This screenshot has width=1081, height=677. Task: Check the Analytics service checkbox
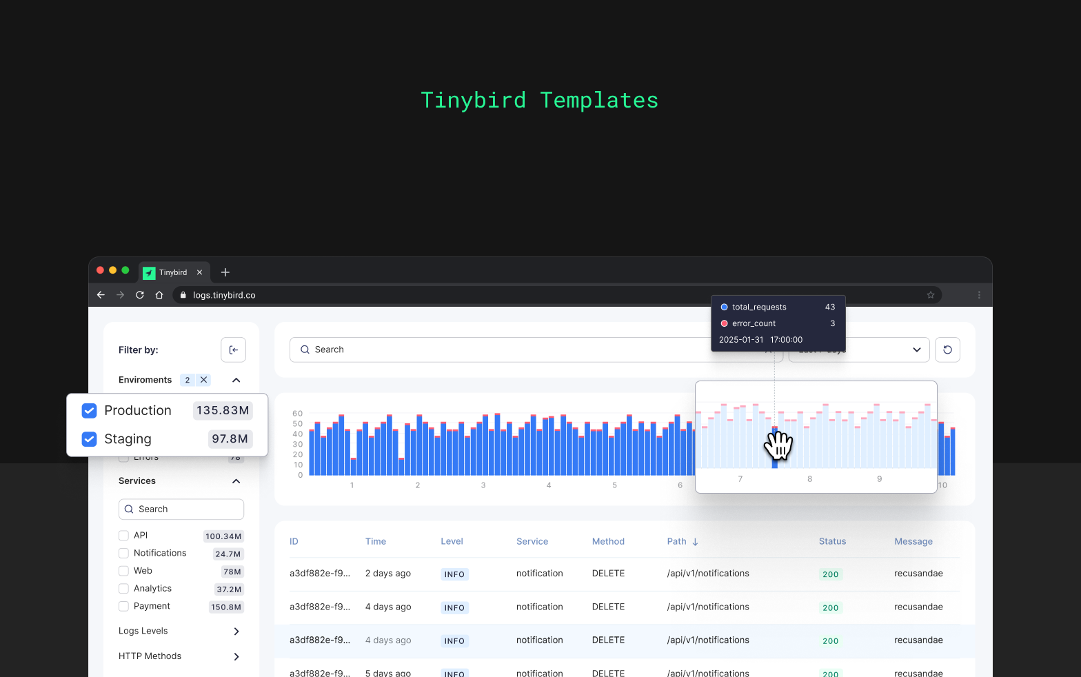[124, 589]
